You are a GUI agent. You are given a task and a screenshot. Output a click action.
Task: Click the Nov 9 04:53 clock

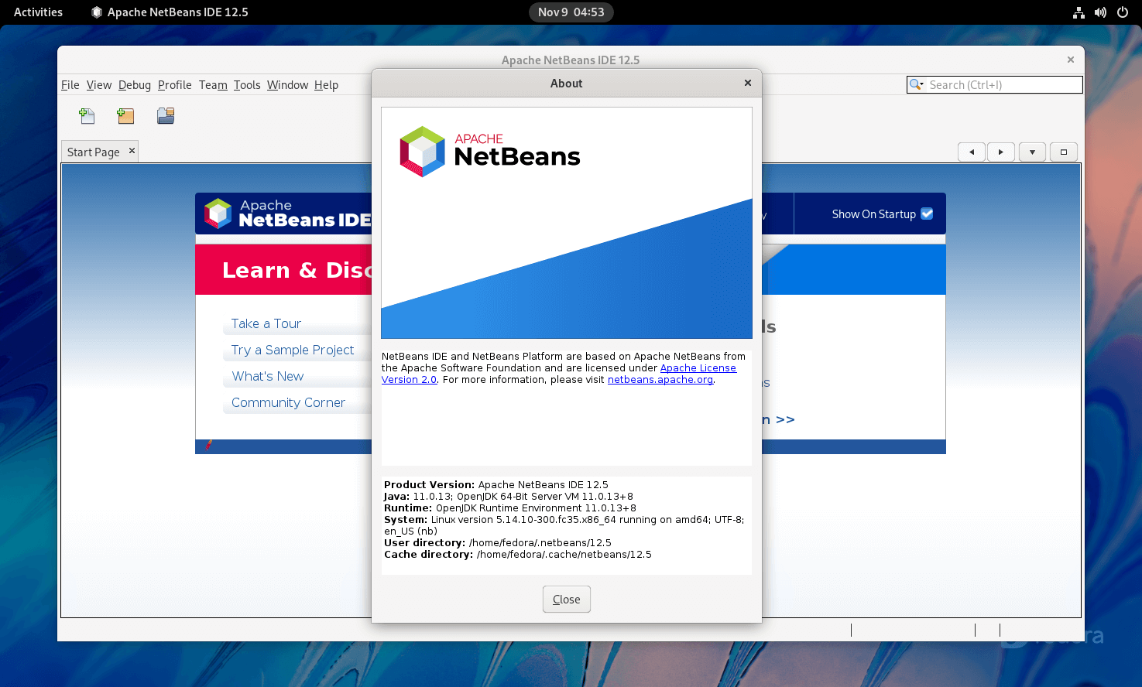click(571, 12)
